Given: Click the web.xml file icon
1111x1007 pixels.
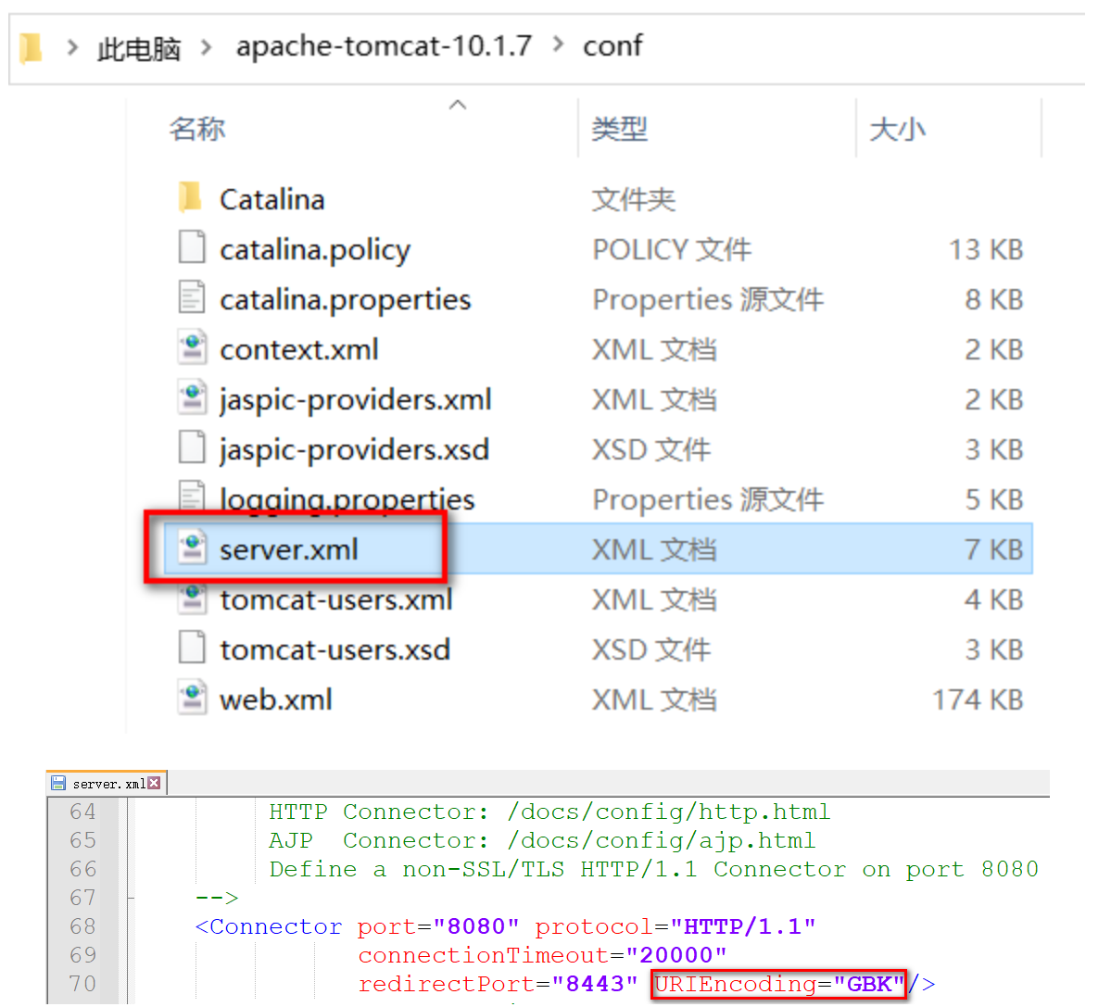Looking at the screenshot, I should tap(192, 698).
